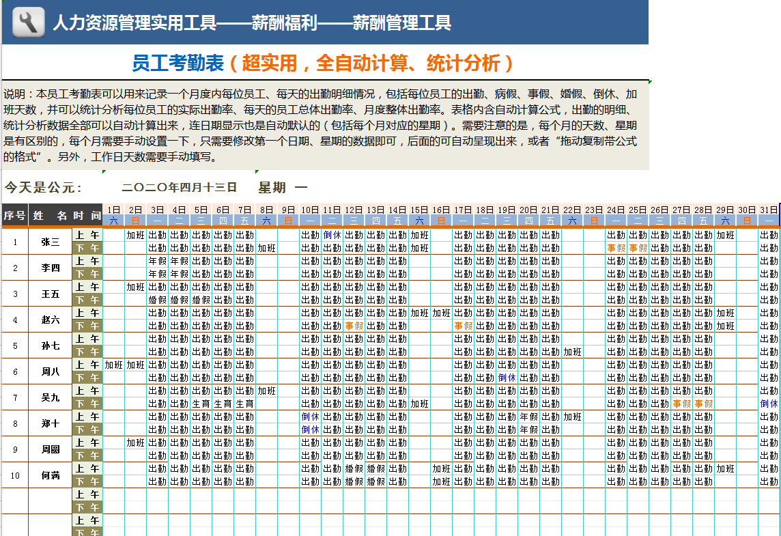
Task: Click 赵六's orange 事假 cell on 12日
Action: [x=354, y=326]
